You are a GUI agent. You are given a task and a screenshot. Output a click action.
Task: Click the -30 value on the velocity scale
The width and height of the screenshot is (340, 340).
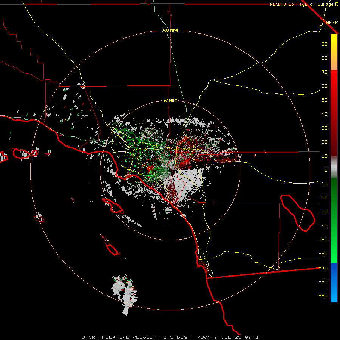point(323,212)
